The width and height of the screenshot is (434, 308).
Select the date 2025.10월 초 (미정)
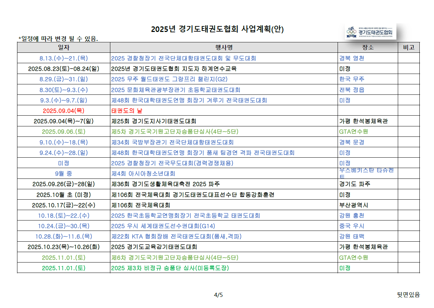[64, 195]
